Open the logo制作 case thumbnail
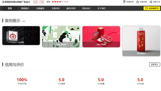Viewport: 161px width, 91px height. 21,36
